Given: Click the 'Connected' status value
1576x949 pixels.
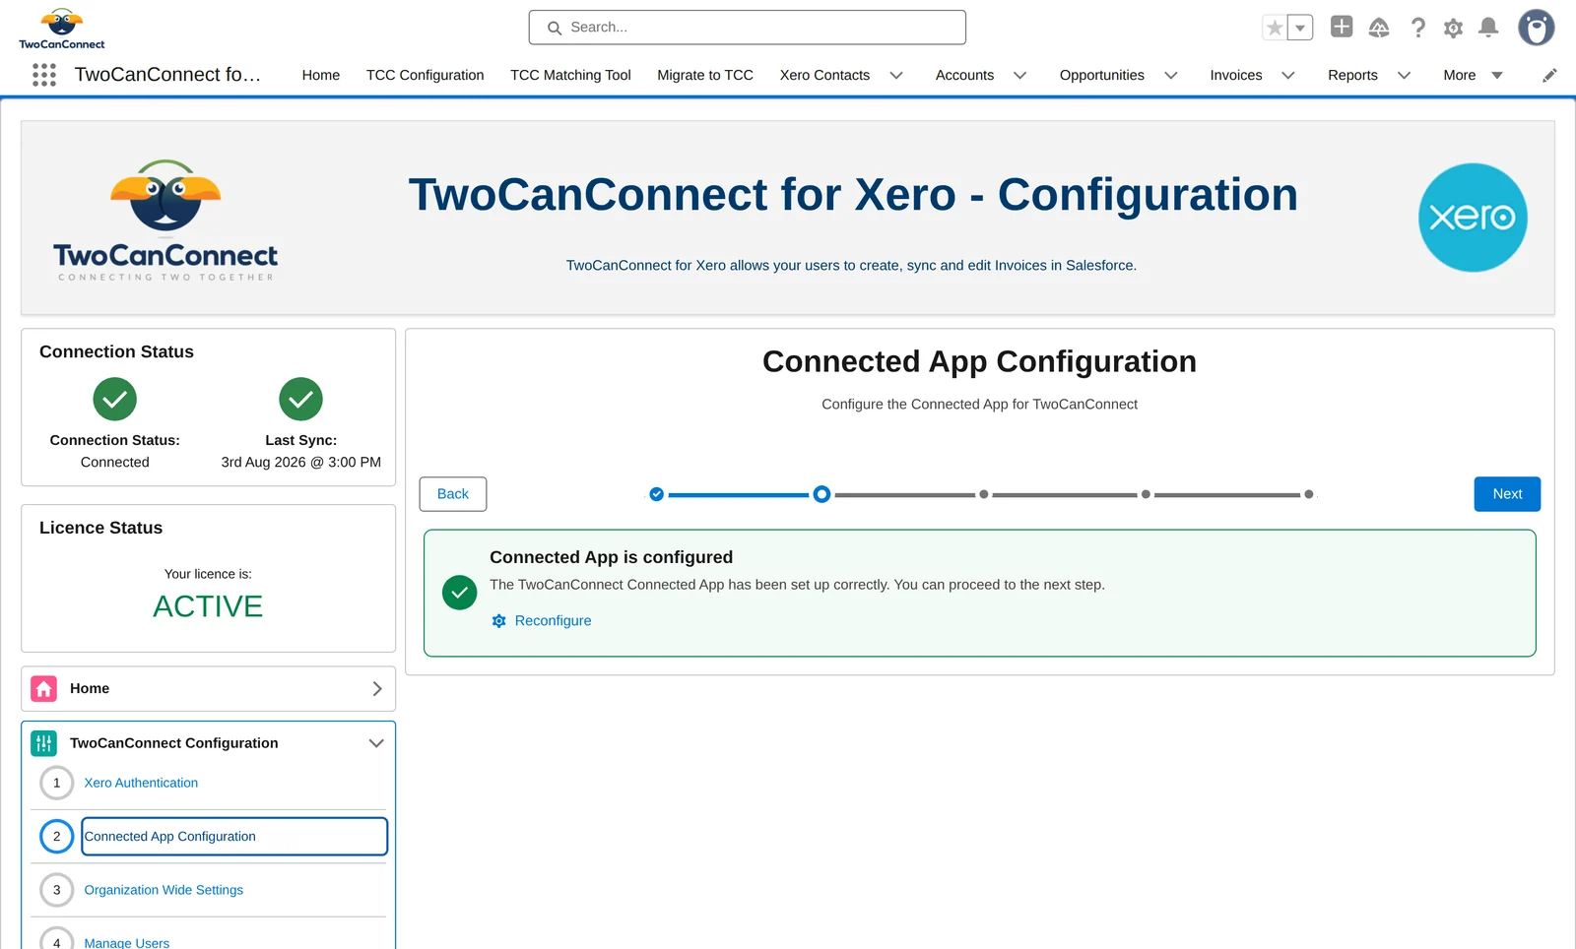Looking at the screenshot, I should (114, 462).
